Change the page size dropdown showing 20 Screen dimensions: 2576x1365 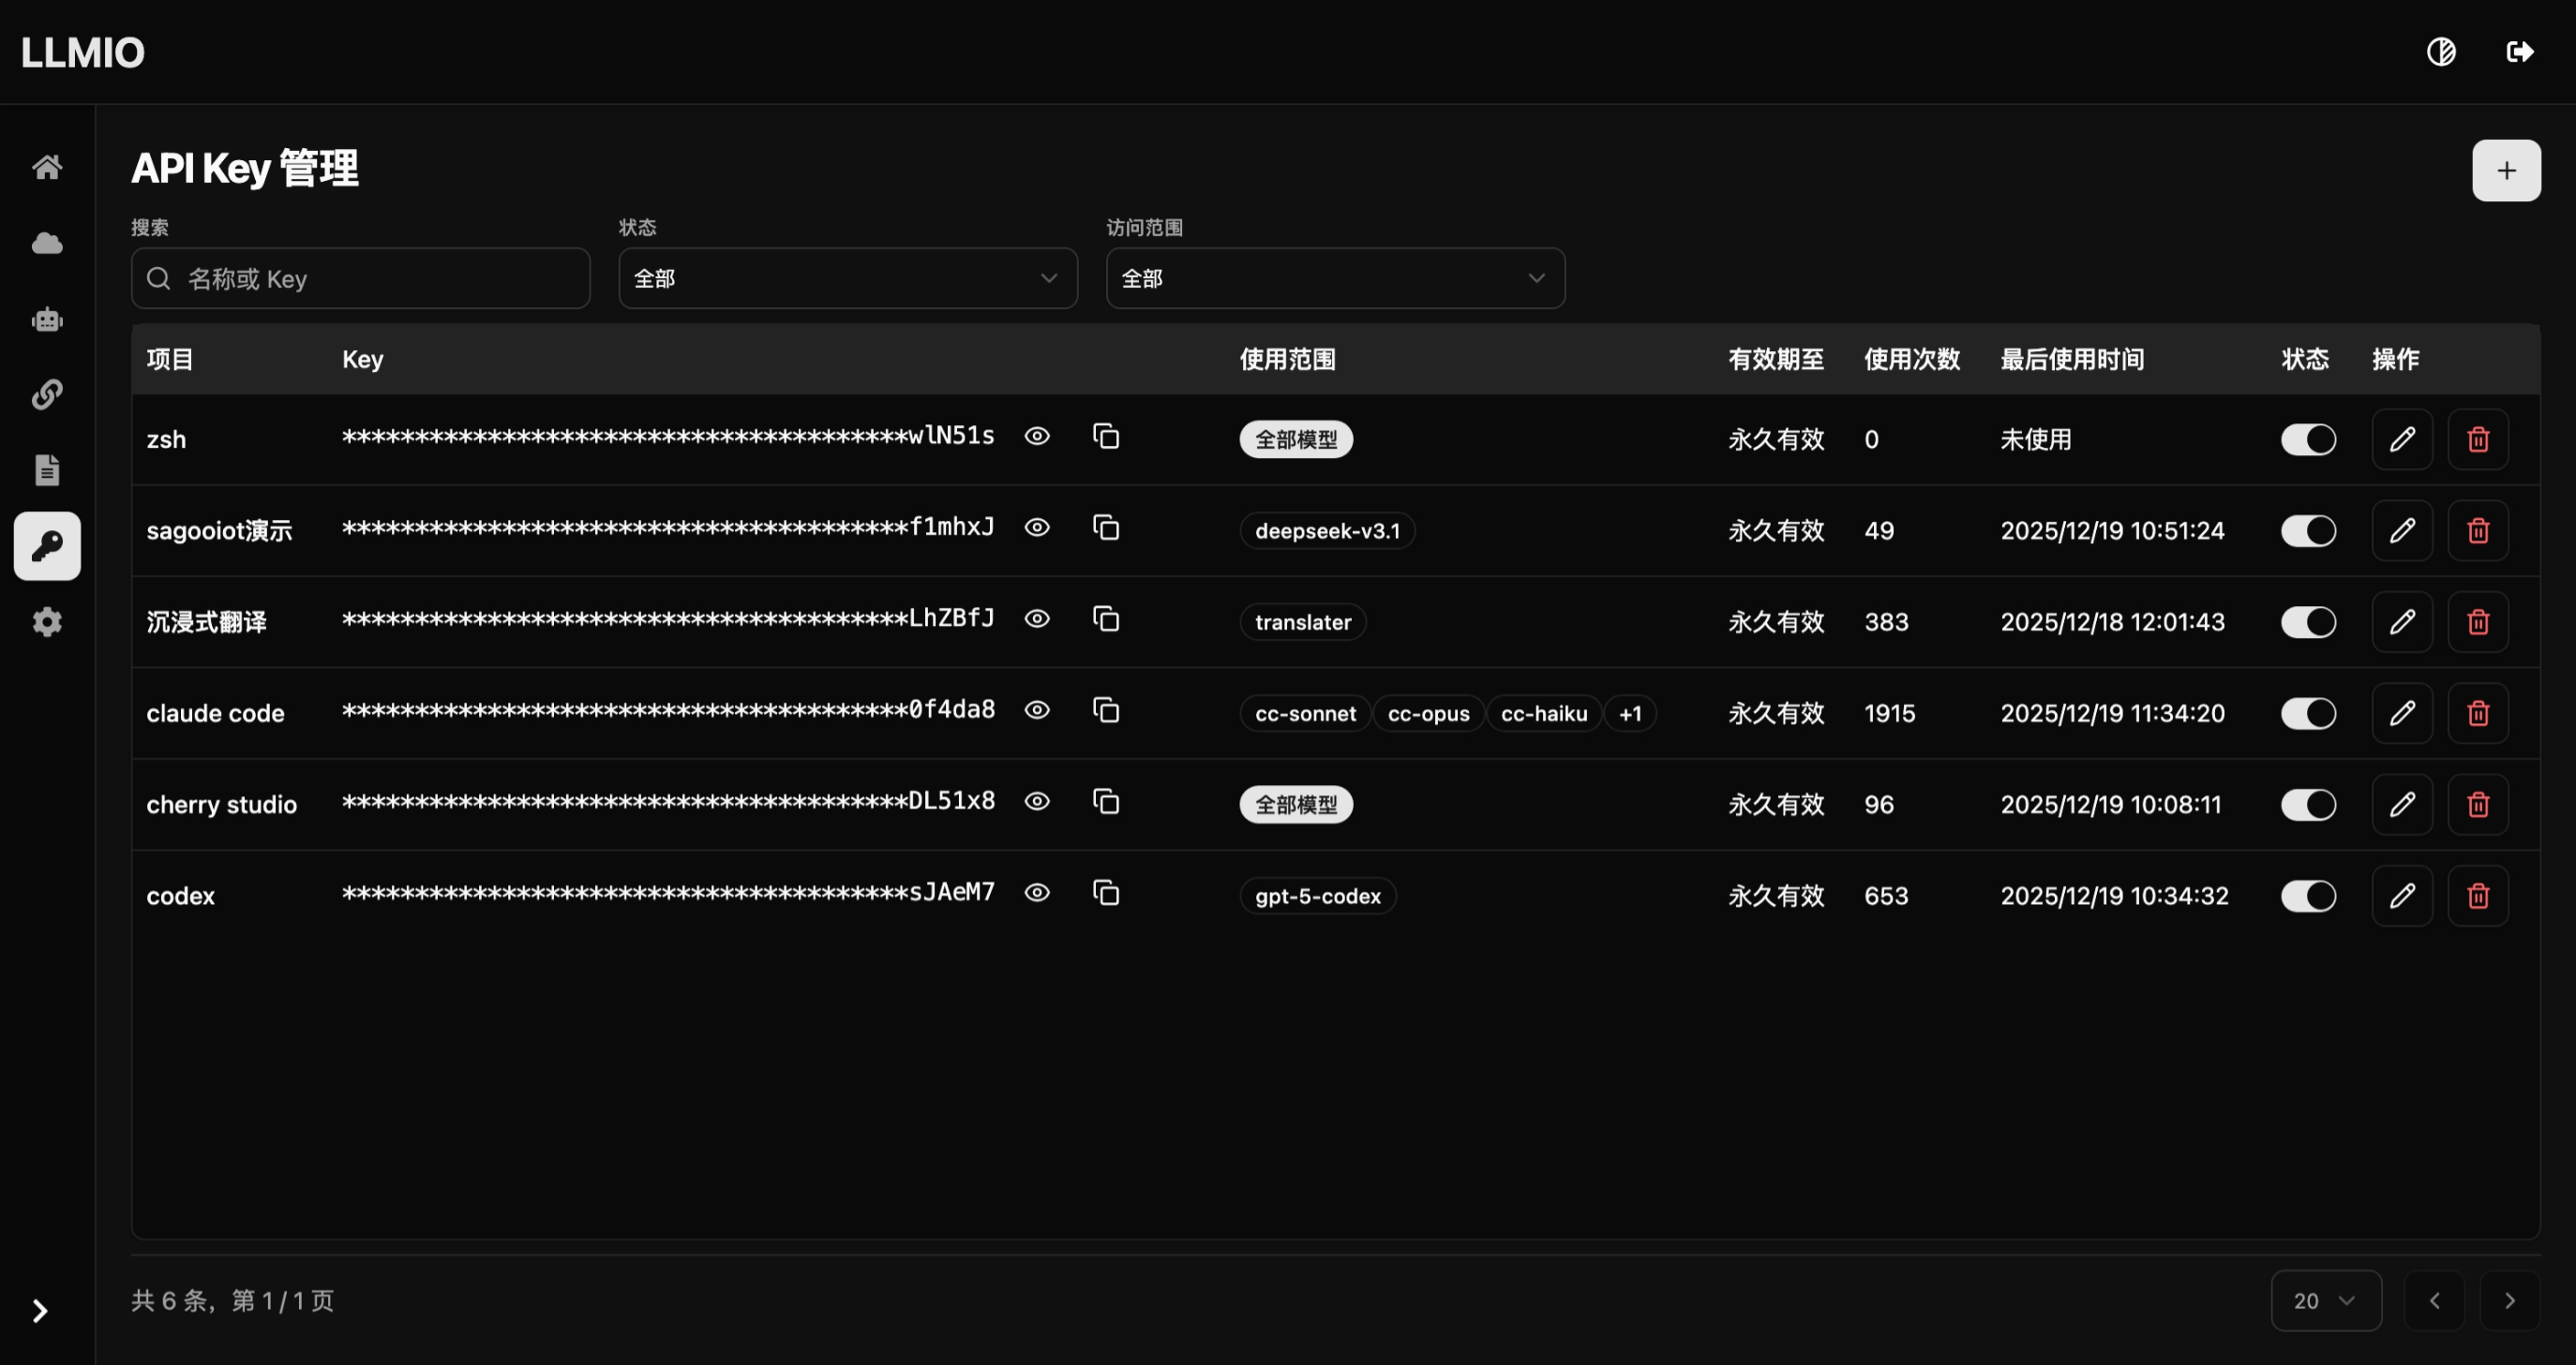(2325, 1300)
